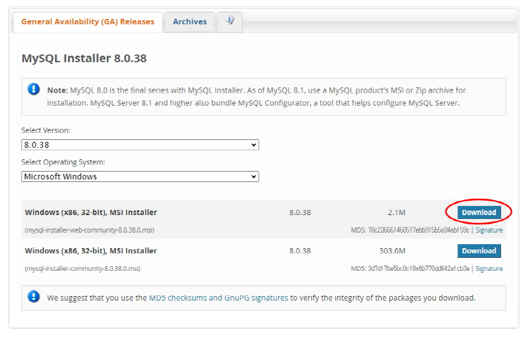Download the 2.1M web community MSI installer
The height and width of the screenshot is (344, 525).
(x=479, y=212)
